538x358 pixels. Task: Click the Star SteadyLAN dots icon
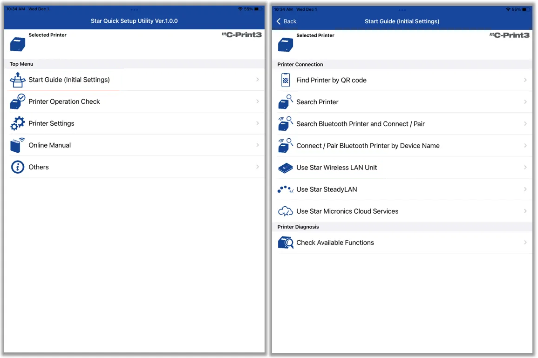286,189
